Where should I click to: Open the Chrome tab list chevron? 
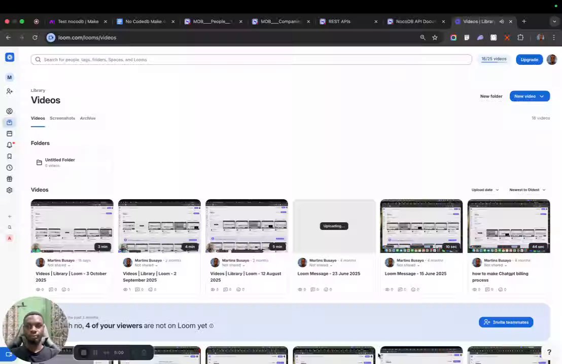point(554,21)
